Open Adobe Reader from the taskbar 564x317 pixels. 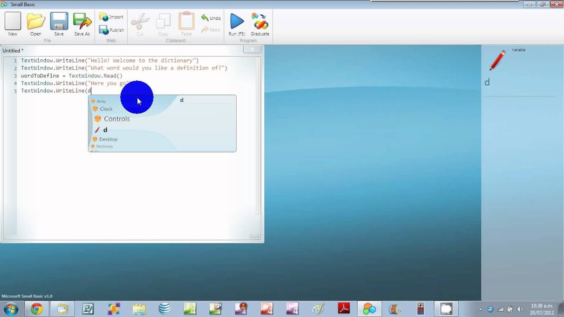344,309
